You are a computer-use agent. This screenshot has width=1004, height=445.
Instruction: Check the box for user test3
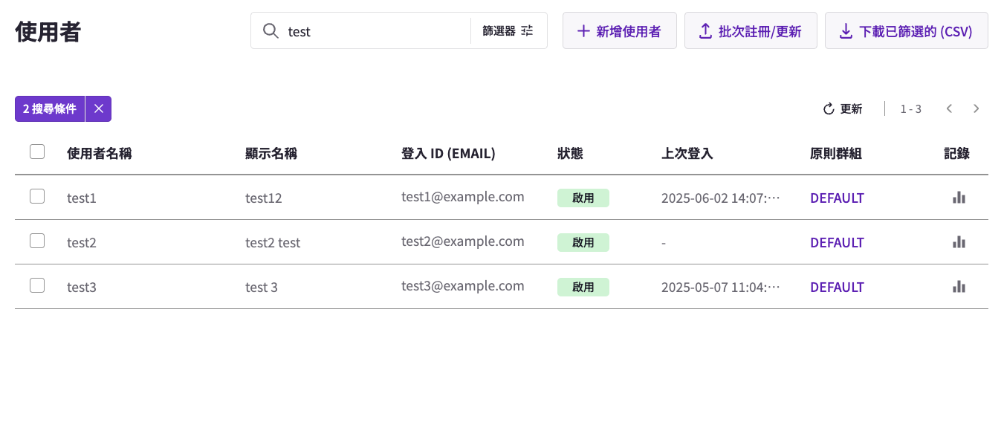[37, 286]
